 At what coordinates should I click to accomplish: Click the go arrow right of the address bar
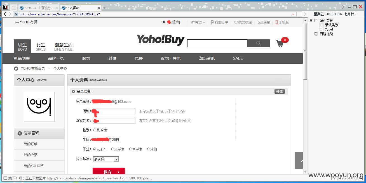(x=305, y=14)
